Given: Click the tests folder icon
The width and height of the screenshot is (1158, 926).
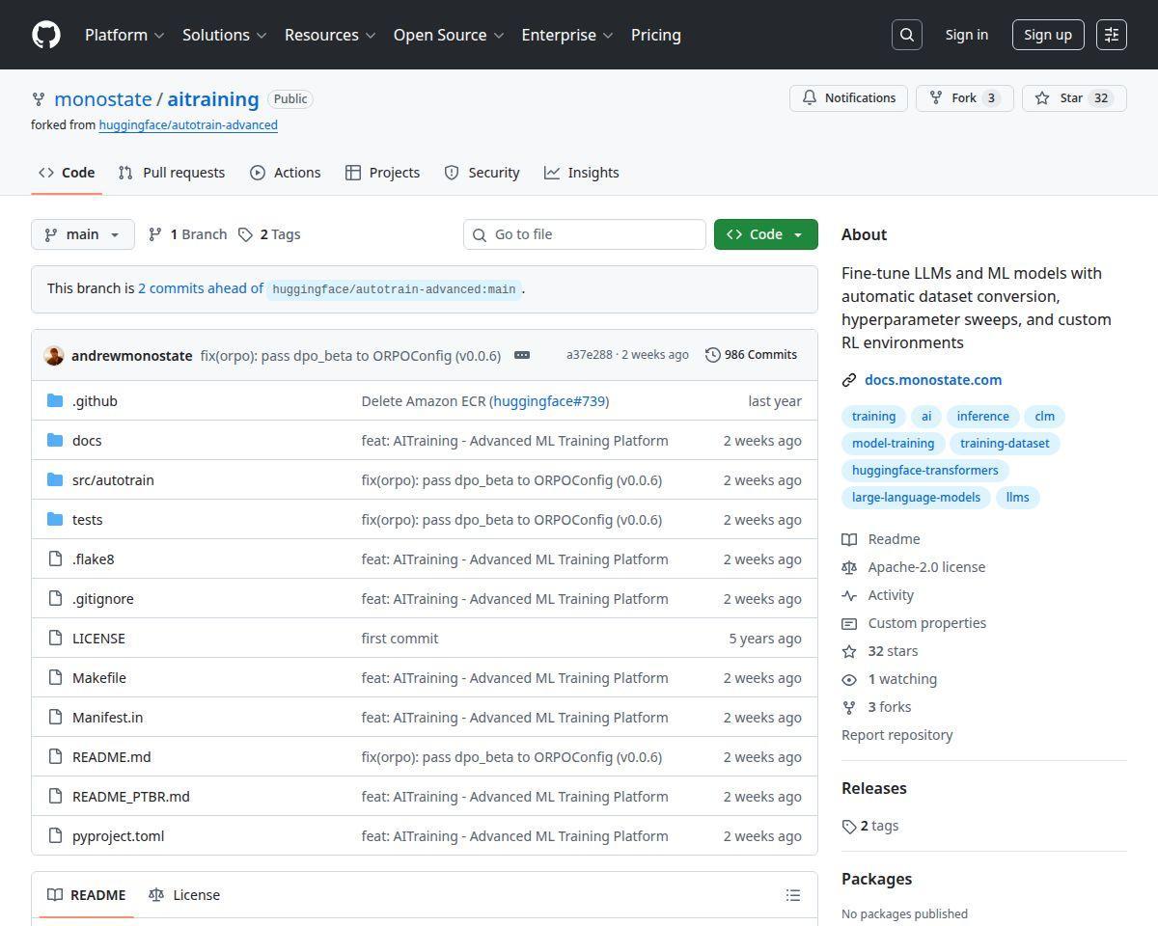Looking at the screenshot, I should 55,520.
